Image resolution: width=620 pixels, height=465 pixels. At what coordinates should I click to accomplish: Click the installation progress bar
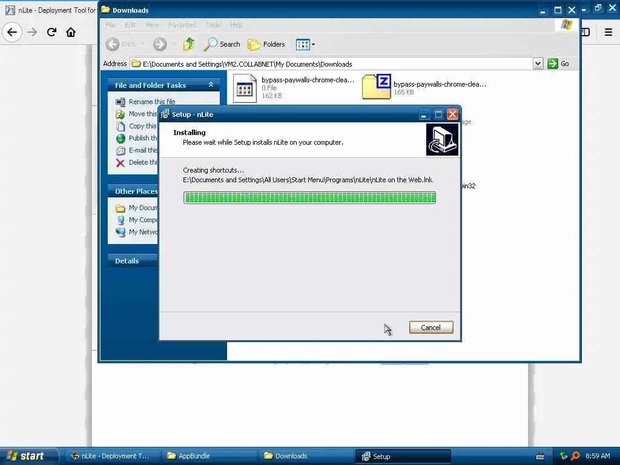coord(309,197)
